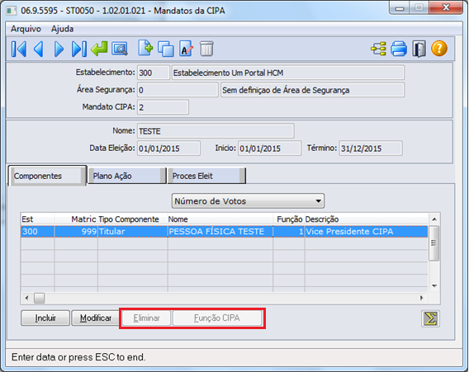
Task: Click the grid's scroll down arrow
Action: (x=434, y=286)
